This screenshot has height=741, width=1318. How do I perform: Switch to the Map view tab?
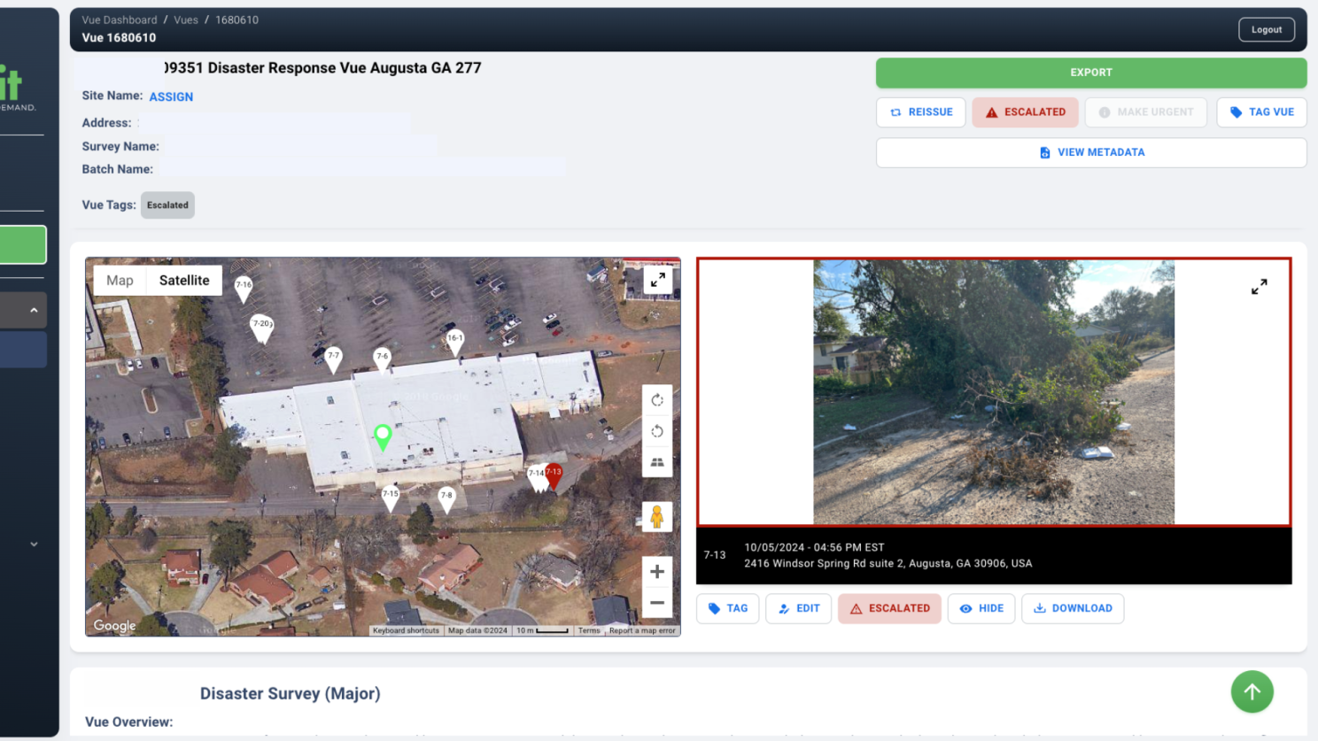120,281
